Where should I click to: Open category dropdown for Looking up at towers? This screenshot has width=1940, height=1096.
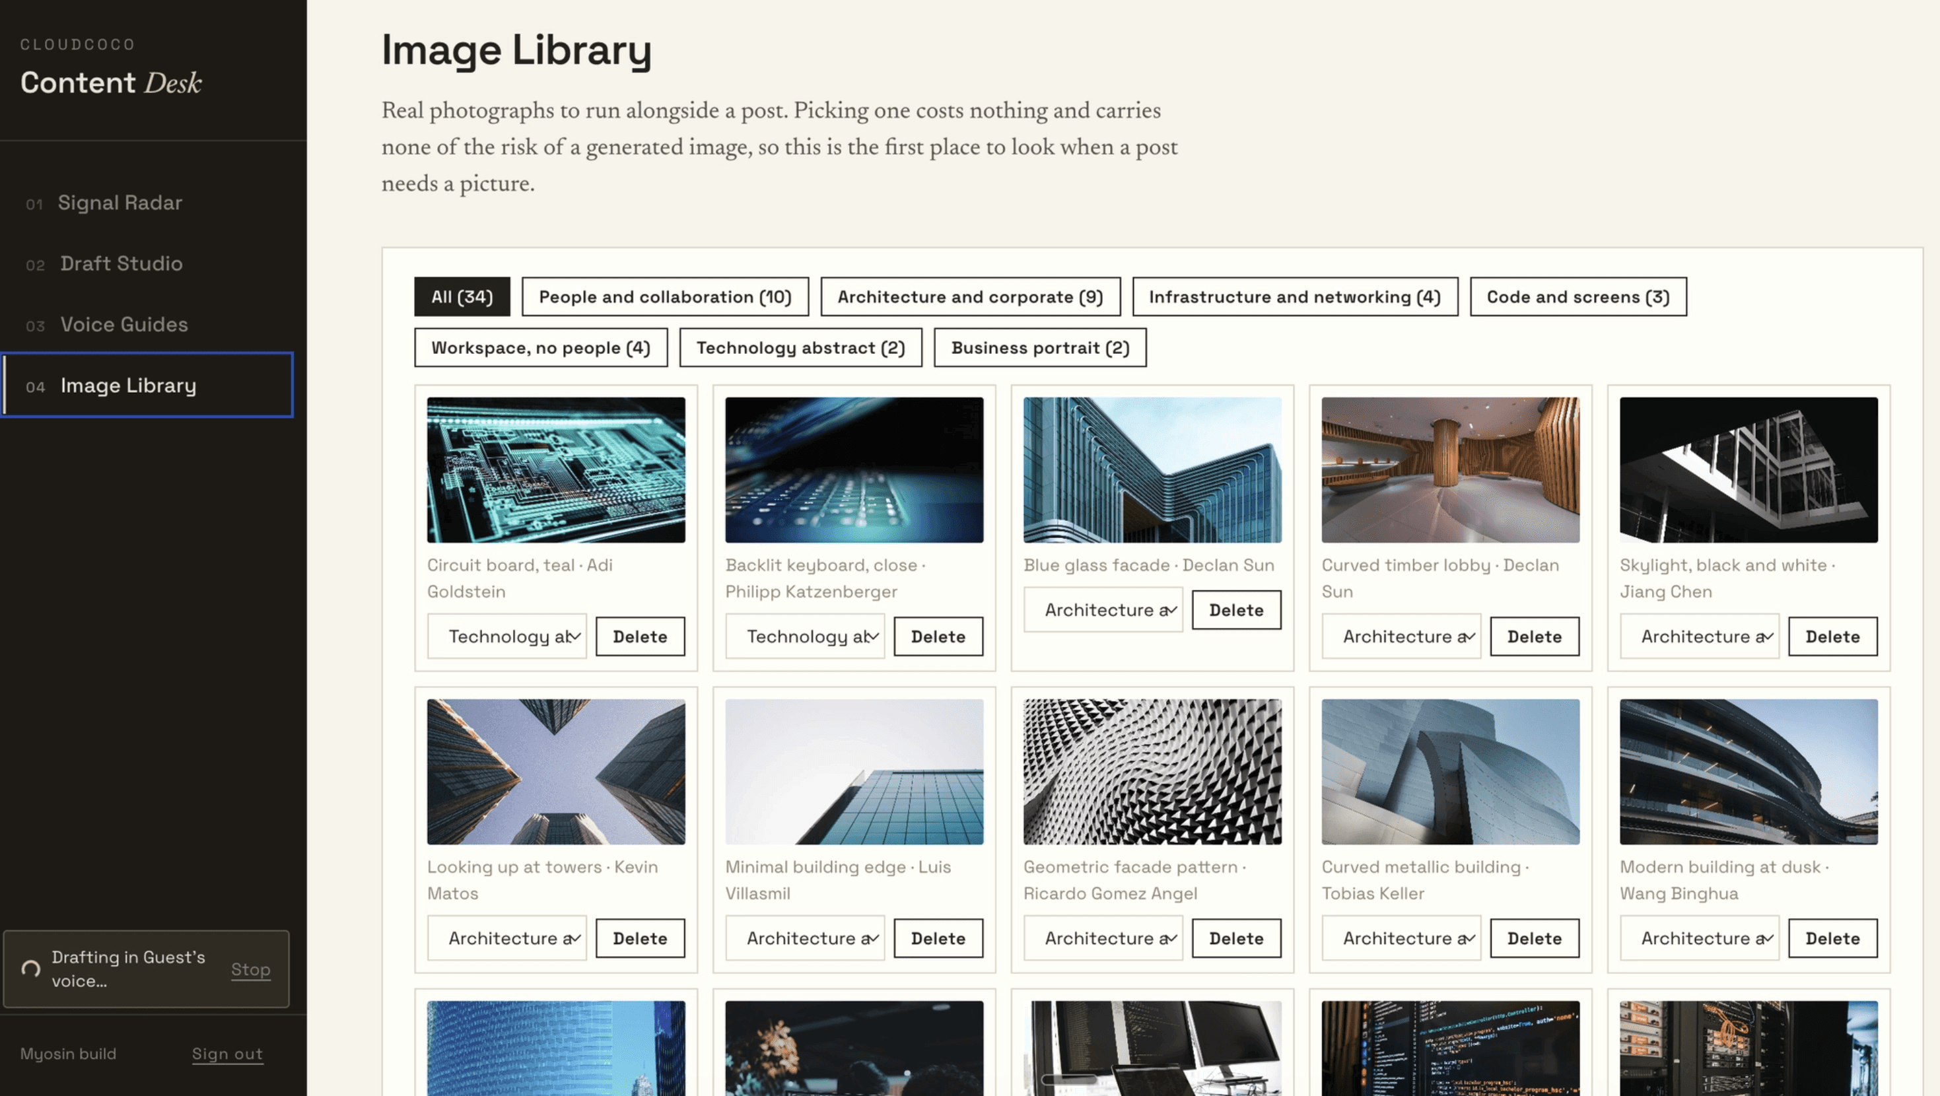tap(507, 939)
